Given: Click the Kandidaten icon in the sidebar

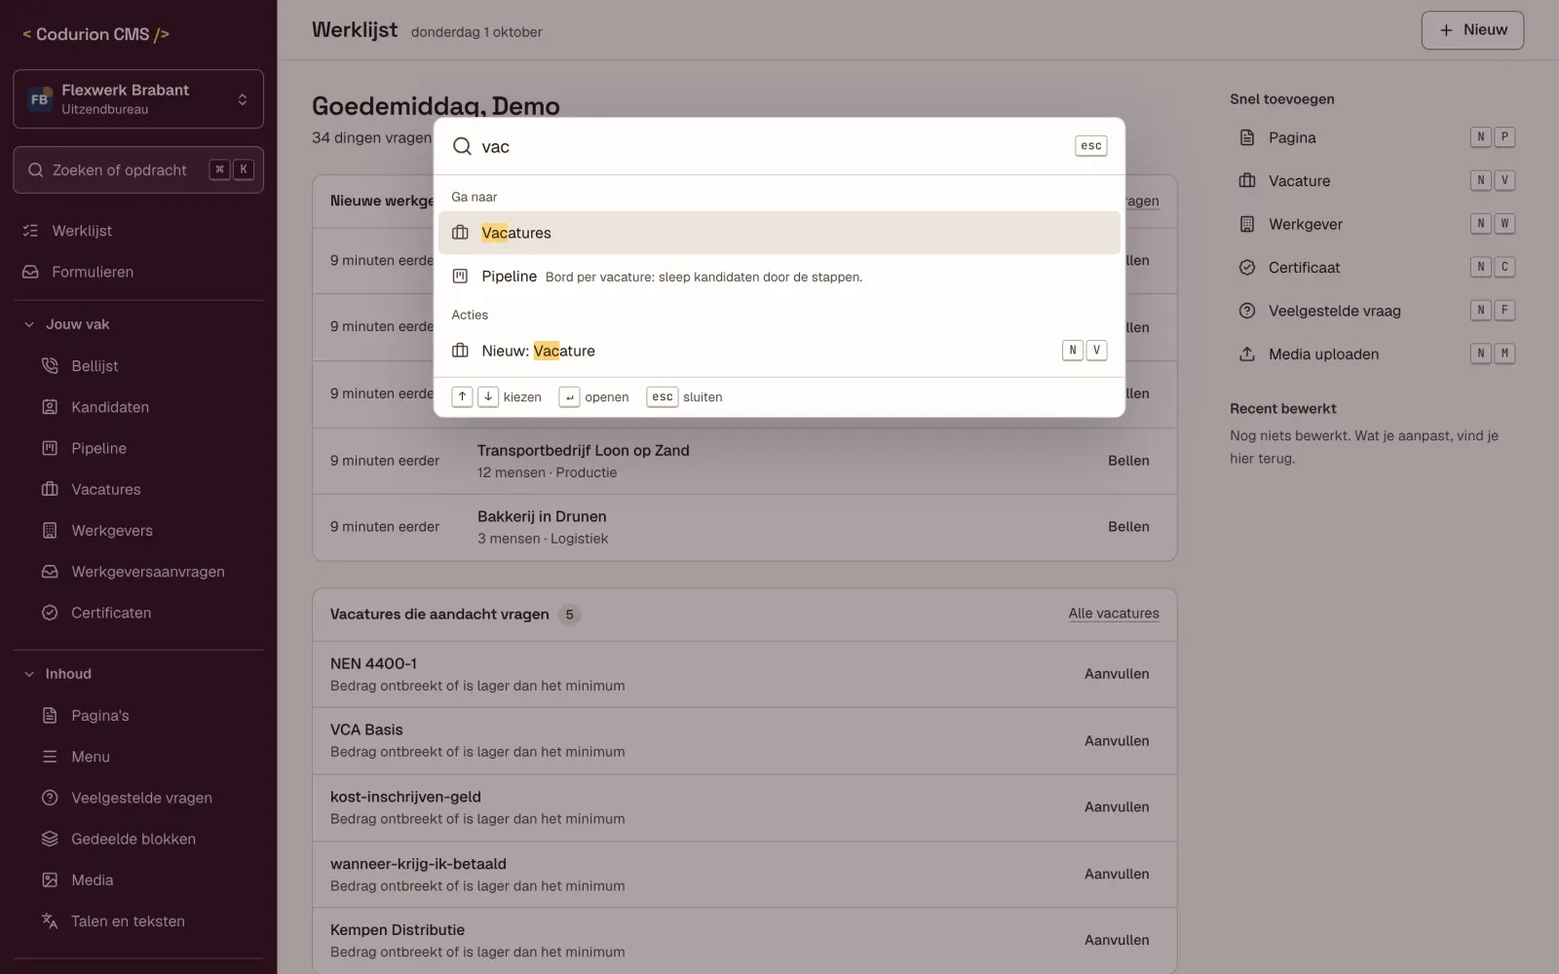Looking at the screenshot, I should (x=50, y=407).
